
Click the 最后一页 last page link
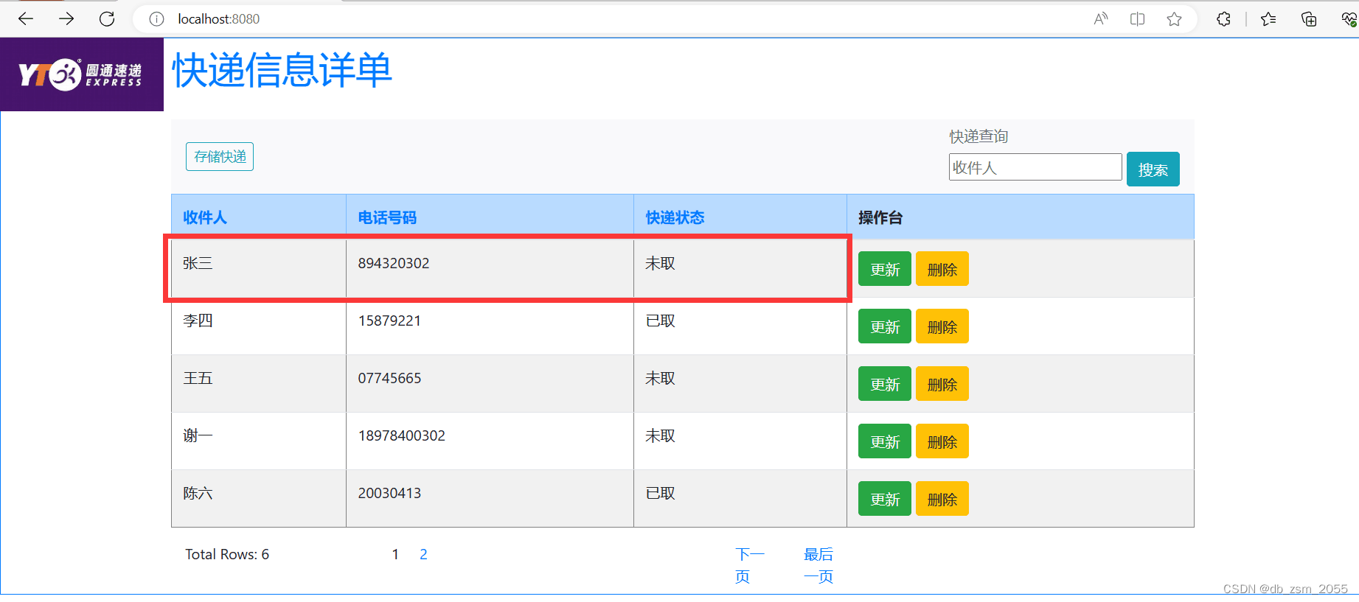coord(818,565)
